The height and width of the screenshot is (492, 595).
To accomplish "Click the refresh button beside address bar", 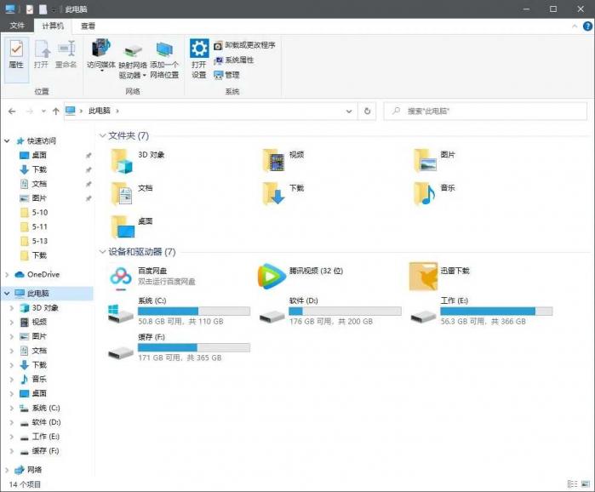I will (367, 112).
